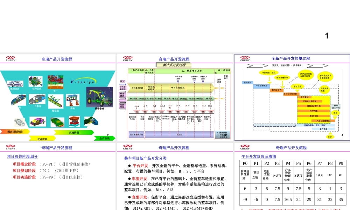Click the heading 项目总体阶段划分
The height and width of the screenshot is (210, 350).
22,156
